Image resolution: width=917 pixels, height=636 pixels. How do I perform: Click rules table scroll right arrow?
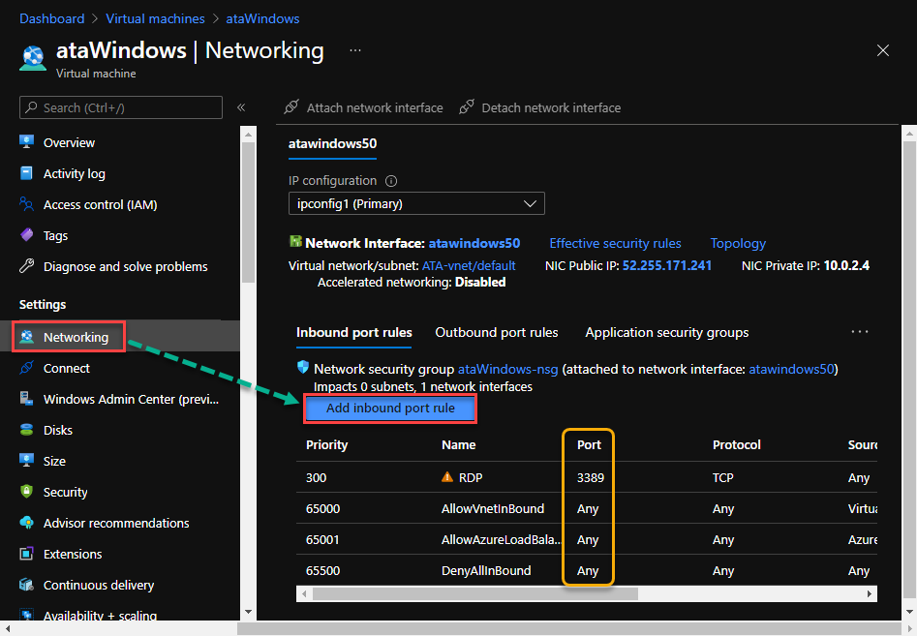870,594
